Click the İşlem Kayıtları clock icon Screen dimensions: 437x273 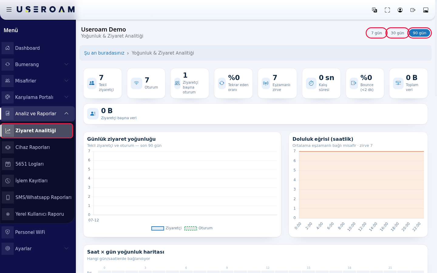pyautogui.click(x=8, y=181)
